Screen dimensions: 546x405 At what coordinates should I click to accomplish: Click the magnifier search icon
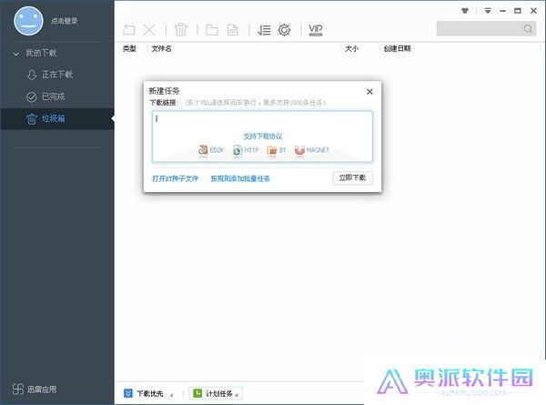pos(528,28)
